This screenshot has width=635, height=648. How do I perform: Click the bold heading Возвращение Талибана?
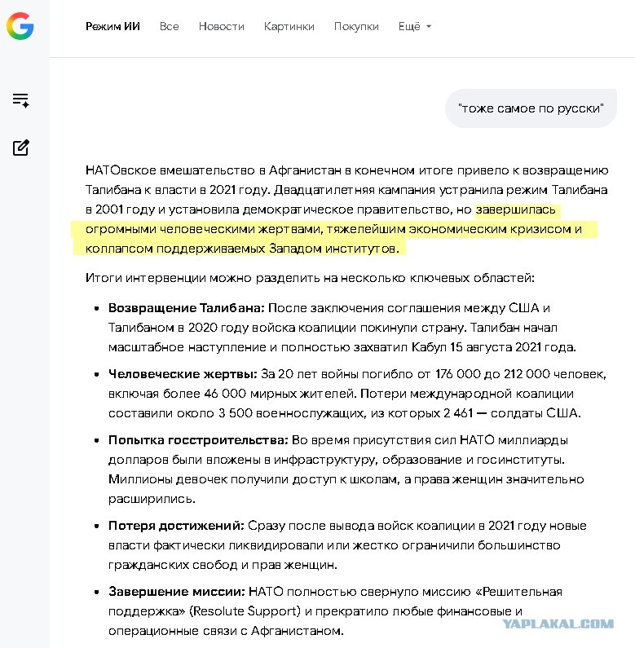[186, 308]
